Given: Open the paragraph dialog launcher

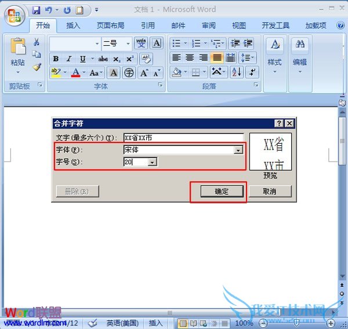Looking at the screenshot, I should point(256,85).
